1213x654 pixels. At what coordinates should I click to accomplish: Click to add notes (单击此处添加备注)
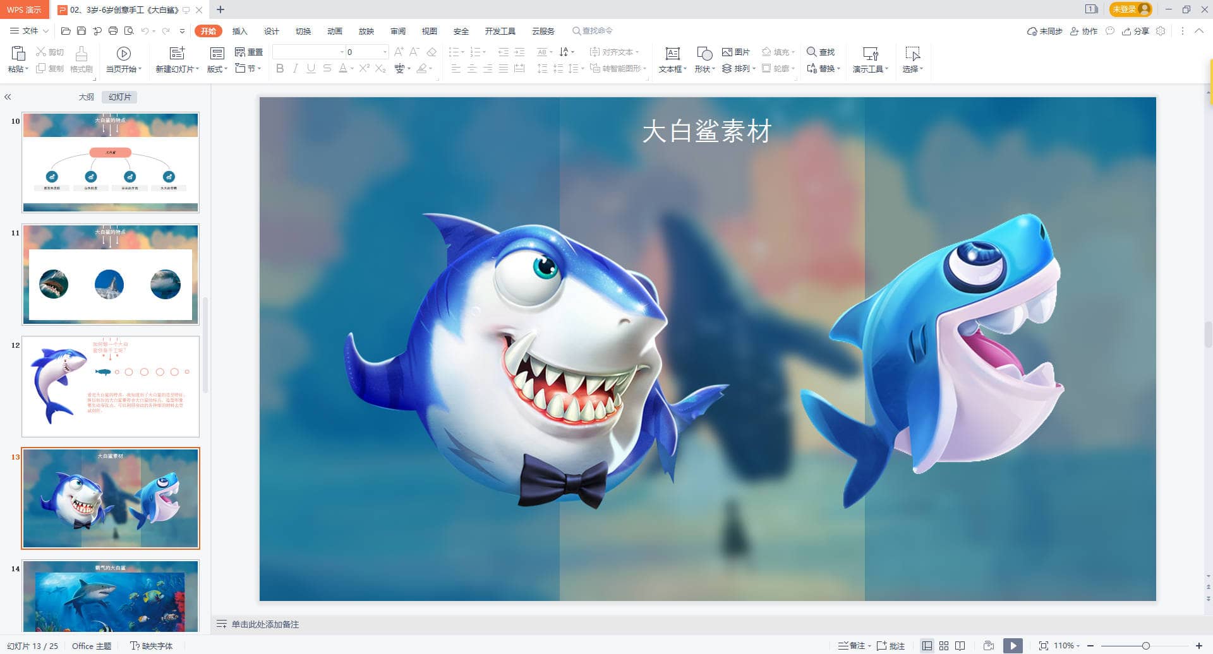click(265, 624)
